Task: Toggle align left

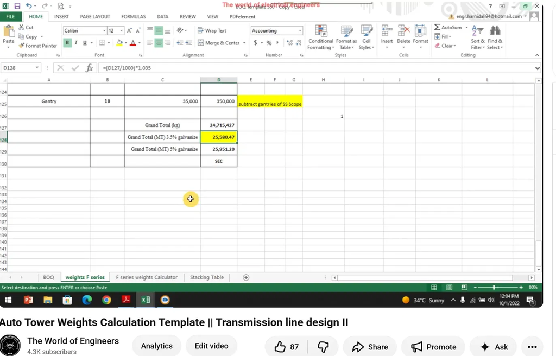Action: (x=150, y=43)
